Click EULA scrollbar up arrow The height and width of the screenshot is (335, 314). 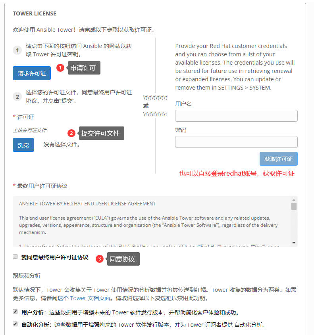click(x=294, y=200)
